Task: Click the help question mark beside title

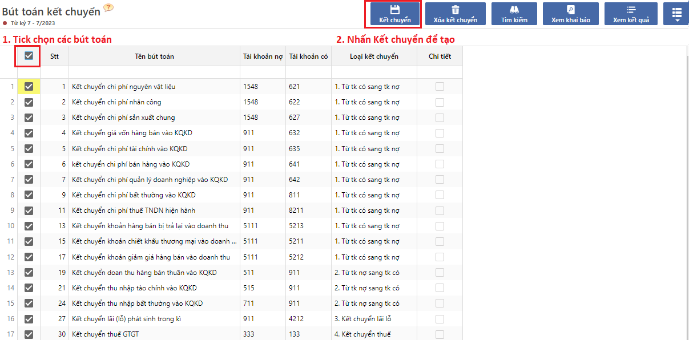Action: (108, 8)
